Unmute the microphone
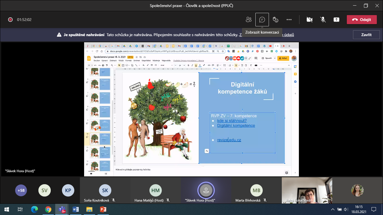Screen dimensions: 383x215 [x=323, y=20]
